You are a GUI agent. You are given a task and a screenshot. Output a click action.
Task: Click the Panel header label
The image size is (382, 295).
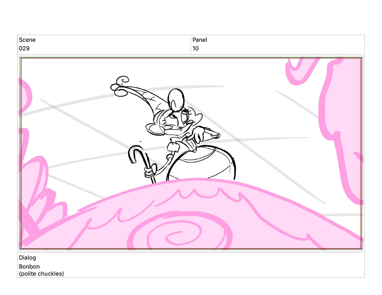coord(200,40)
